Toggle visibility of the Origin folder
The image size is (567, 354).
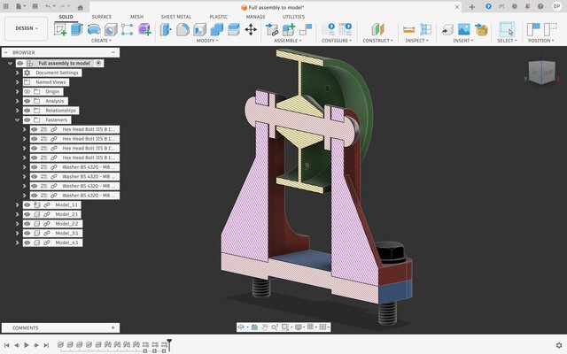tap(27, 91)
